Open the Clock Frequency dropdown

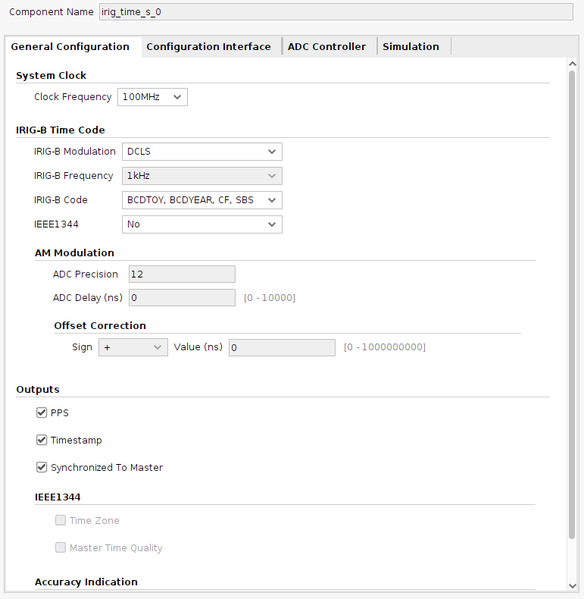[152, 97]
